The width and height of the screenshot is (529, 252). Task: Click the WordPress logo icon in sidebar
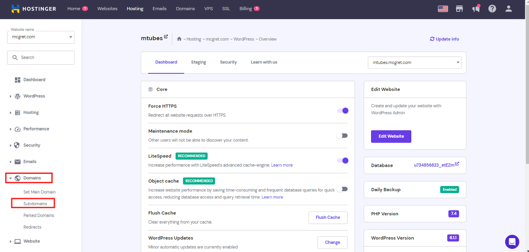tap(17, 96)
